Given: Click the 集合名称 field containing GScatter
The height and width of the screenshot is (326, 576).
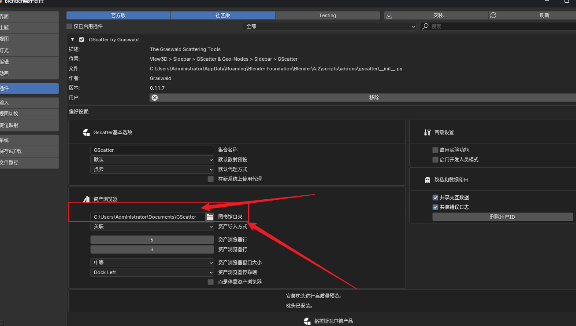Looking at the screenshot, I should pyautogui.click(x=152, y=150).
